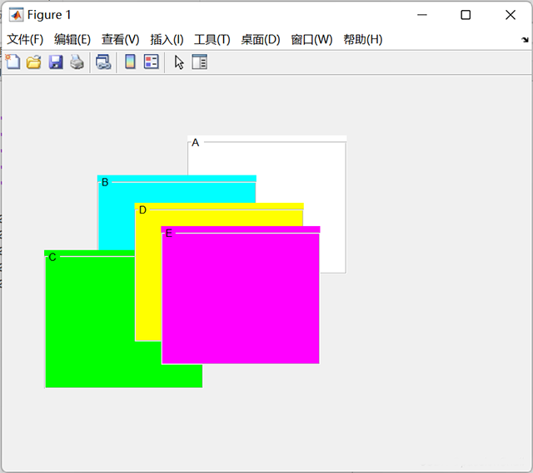Screen dimensions: 533x473
Task: Click the panel title label "A"
Action: (x=196, y=143)
